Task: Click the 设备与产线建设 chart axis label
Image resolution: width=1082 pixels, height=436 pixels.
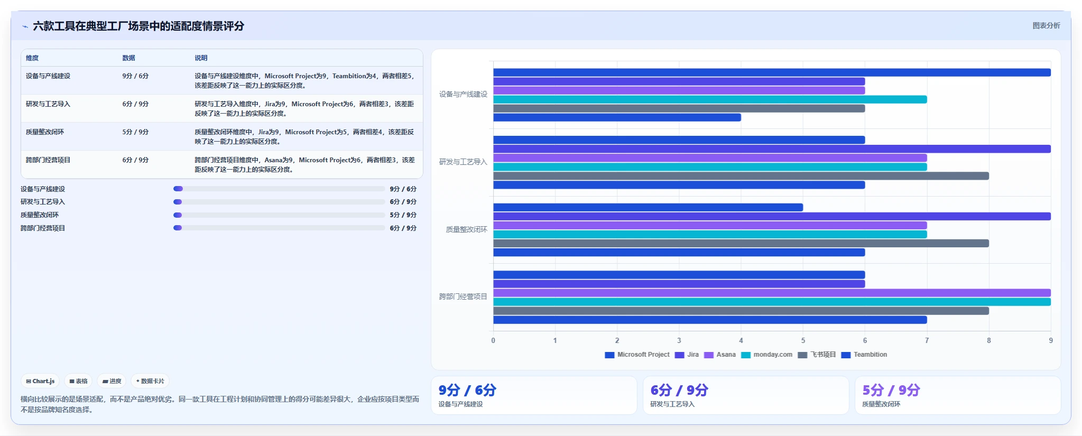Action: click(x=463, y=95)
